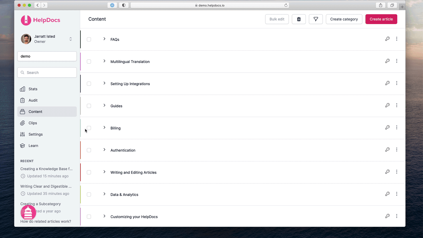The width and height of the screenshot is (423, 238).
Task: Select the Multilingual Translation checkbox
Action: click(89, 61)
